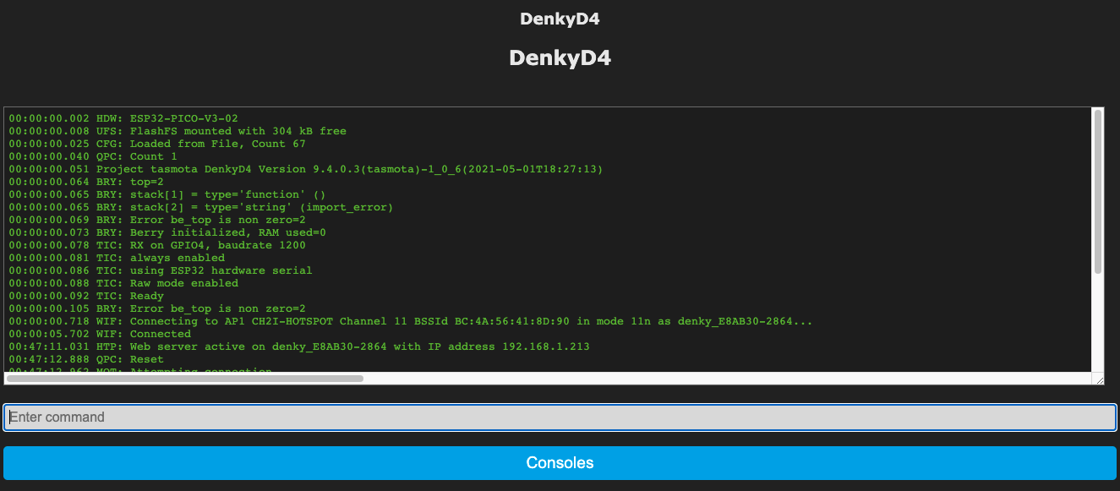Select the 'stack[1] = type='function'' line
This screenshot has width=1120, height=491.
(167, 194)
